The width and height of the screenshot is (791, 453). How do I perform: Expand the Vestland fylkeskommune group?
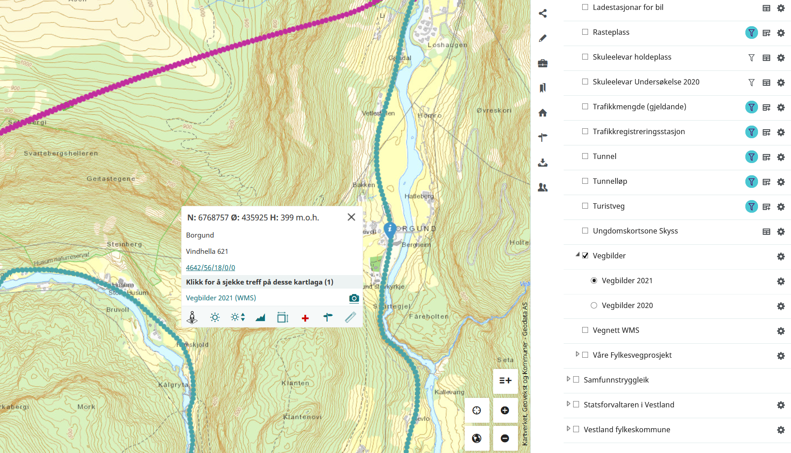[568, 429]
